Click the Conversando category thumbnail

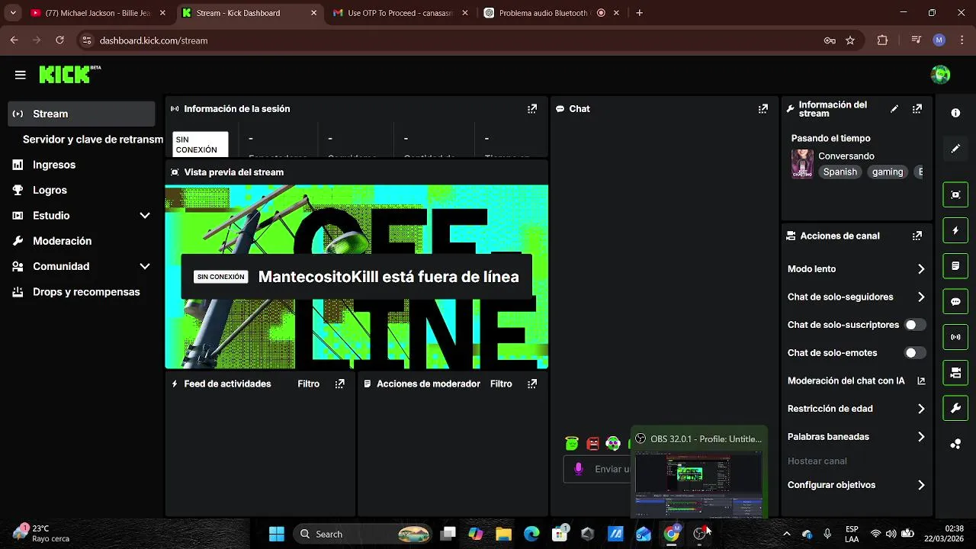pyautogui.click(x=802, y=164)
